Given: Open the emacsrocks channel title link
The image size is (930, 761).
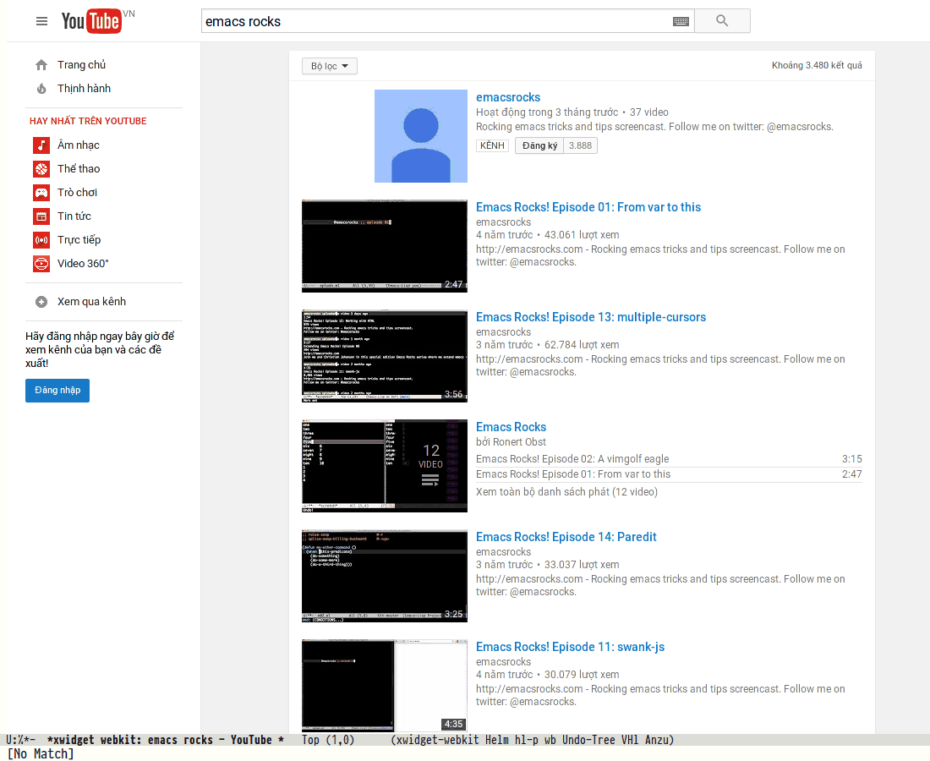Looking at the screenshot, I should pos(508,97).
